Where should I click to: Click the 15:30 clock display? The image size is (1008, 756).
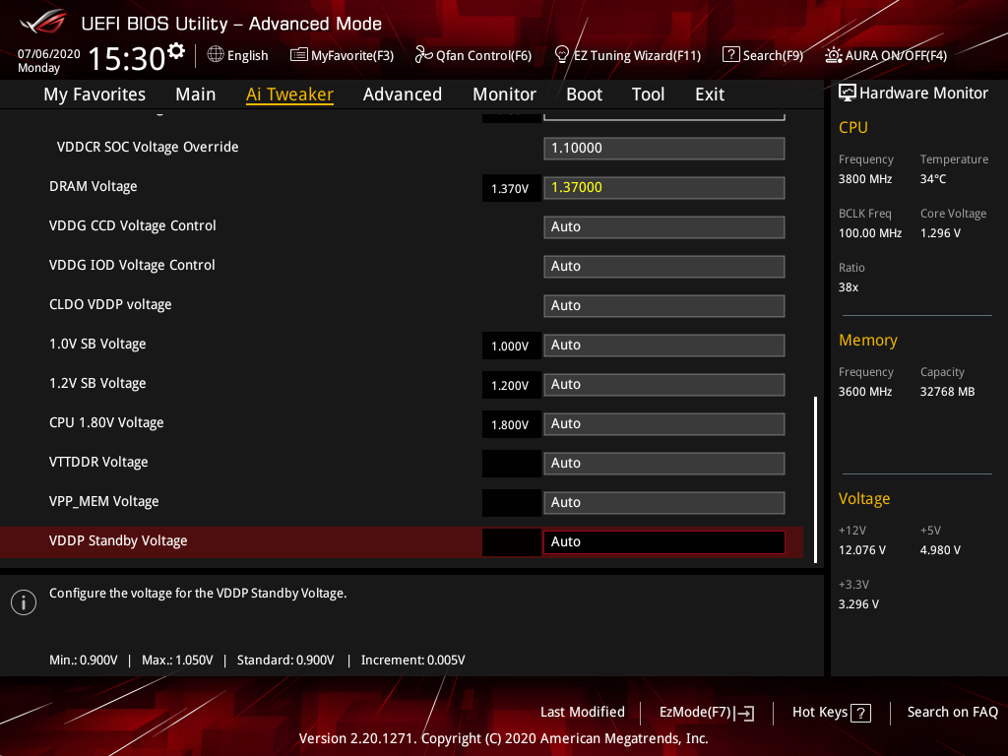point(127,58)
